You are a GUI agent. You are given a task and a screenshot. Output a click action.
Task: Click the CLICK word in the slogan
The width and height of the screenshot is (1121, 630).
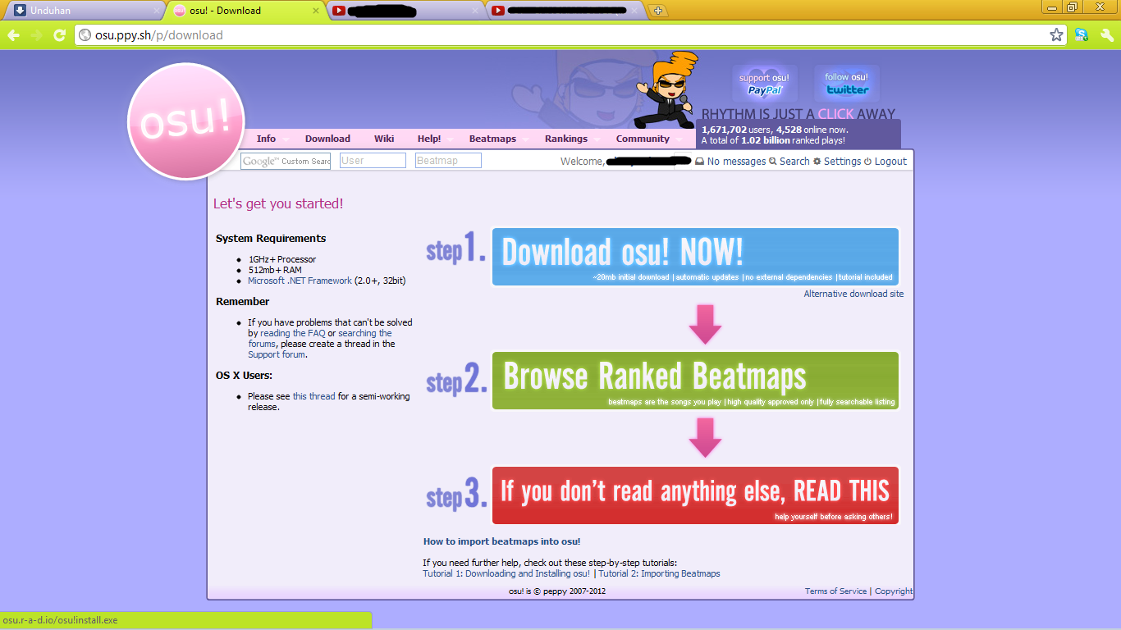pos(835,114)
